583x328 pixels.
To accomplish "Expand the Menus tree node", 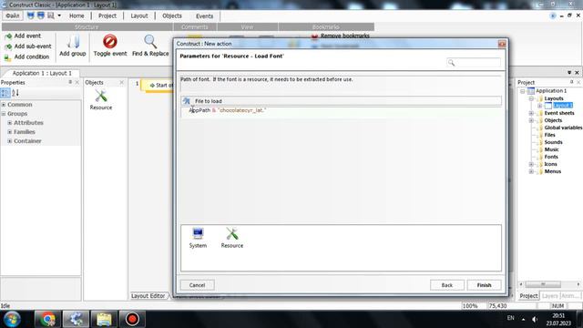I will coord(531,172).
